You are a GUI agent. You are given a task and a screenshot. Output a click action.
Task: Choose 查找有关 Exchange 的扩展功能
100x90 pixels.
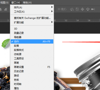[x=32, y=18]
